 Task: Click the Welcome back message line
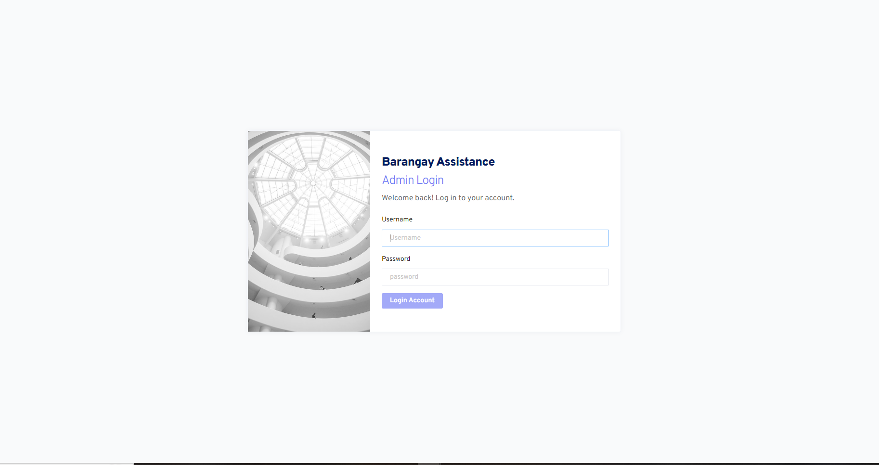(448, 198)
